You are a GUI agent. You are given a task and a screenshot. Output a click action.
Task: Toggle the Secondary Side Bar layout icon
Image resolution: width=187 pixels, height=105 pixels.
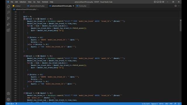[160, 2]
